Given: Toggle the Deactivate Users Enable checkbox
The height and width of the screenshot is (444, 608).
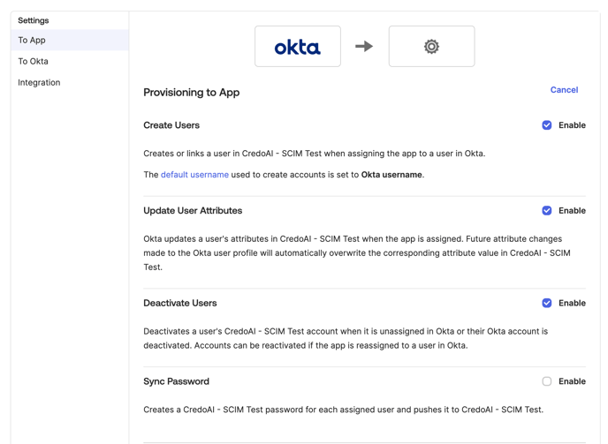Looking at the screenshot, I should [547, 303].
